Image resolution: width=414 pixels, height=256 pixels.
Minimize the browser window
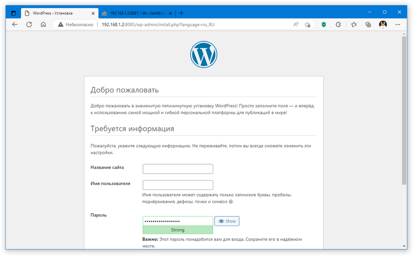pos(369,12)
